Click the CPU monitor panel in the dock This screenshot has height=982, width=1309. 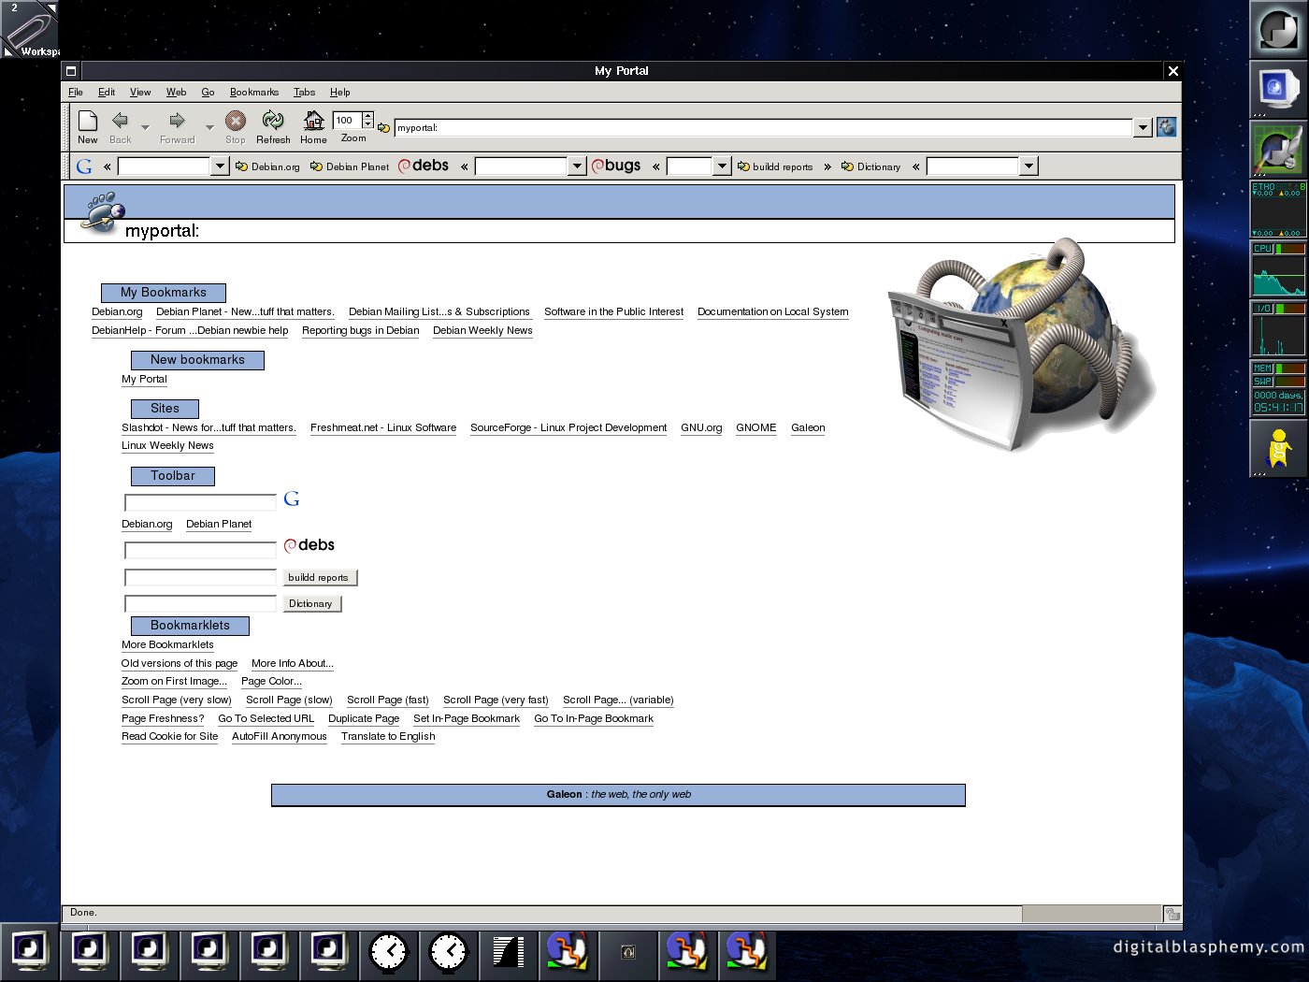pyautogui.click(x=1278, y=269)
